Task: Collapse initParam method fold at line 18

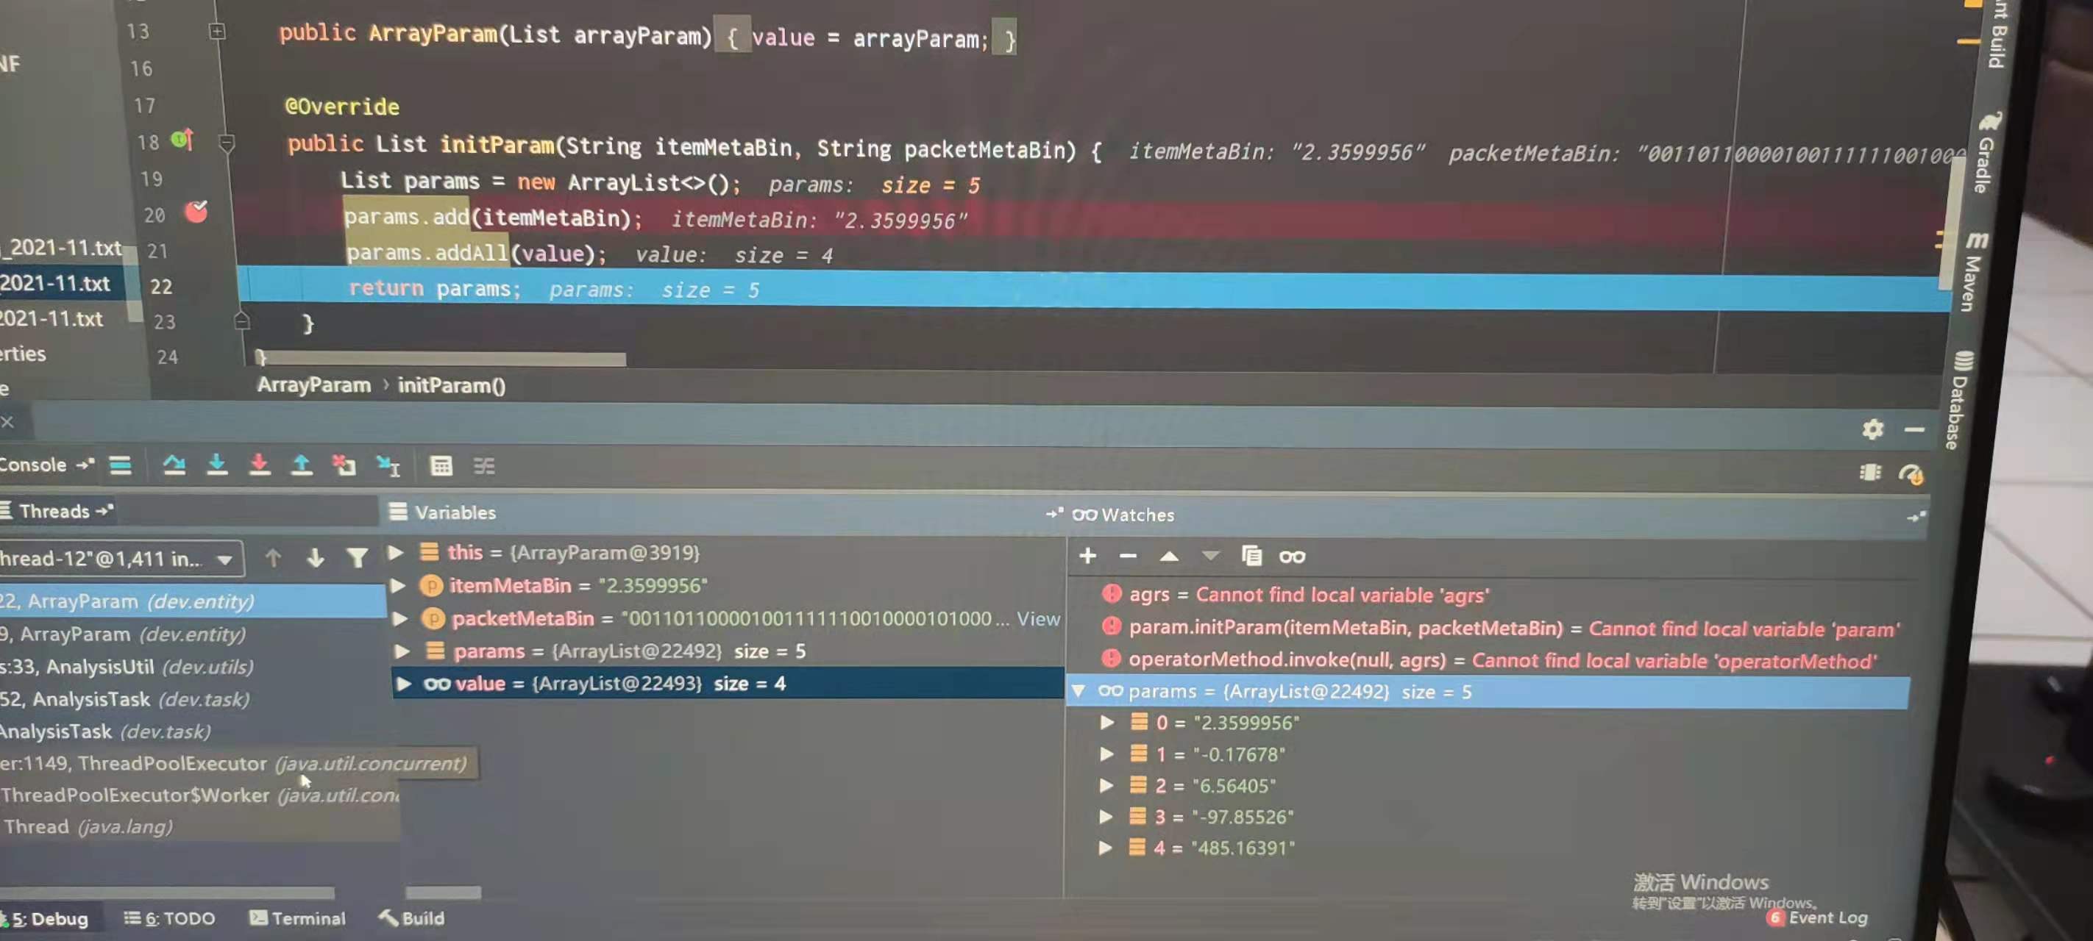Action: [227, 143]
